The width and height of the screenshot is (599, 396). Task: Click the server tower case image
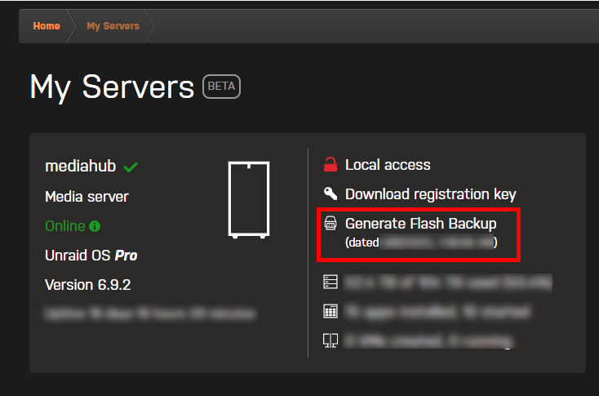tap(249, 199)
